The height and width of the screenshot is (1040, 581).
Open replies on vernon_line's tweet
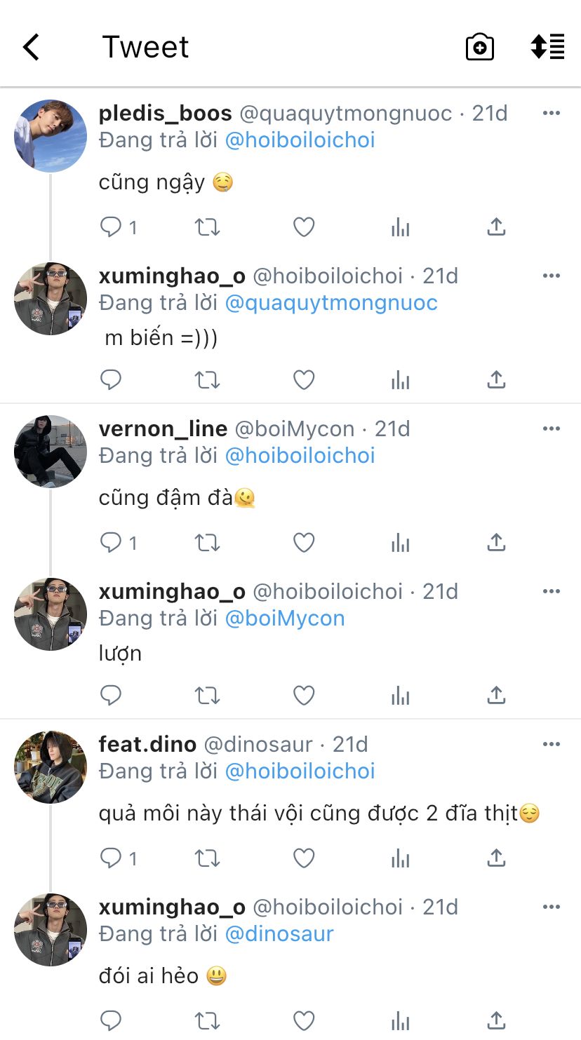coord(119,542)
